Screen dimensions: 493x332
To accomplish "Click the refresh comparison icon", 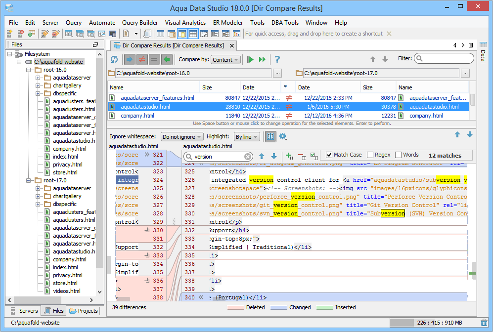I will tap(115, 59).
